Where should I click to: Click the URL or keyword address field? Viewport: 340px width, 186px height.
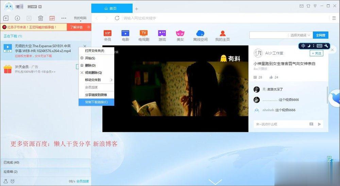225,18
